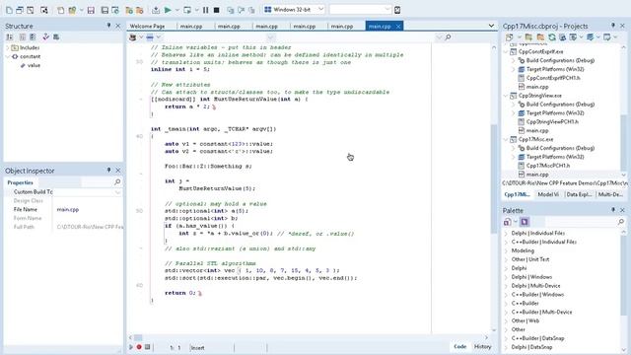Click Add New Project icon in Projects toolbar
The width and height of the screenshot is (631, 355).
pos(528,37)
